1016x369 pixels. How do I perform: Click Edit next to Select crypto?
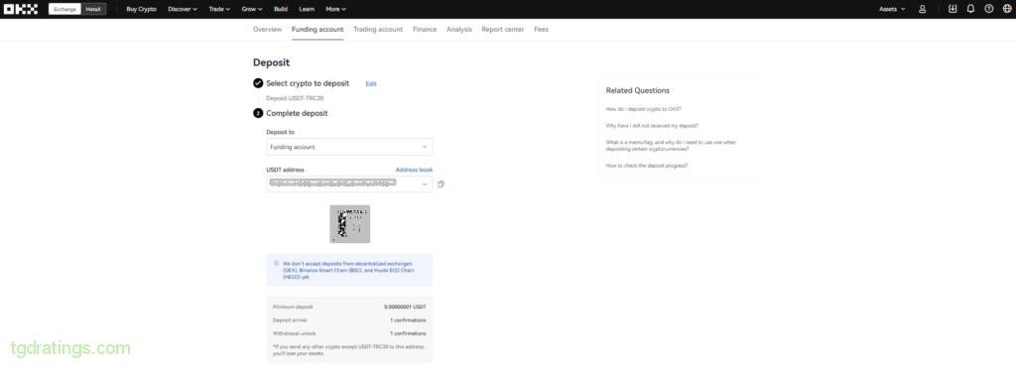[371, 84]
